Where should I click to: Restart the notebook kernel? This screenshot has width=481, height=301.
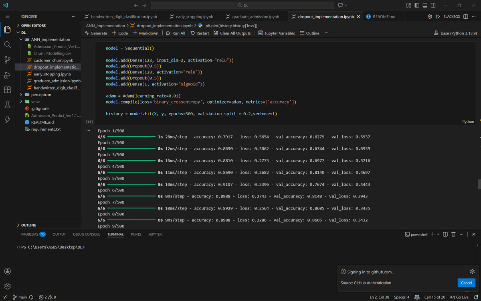point(200,33)
